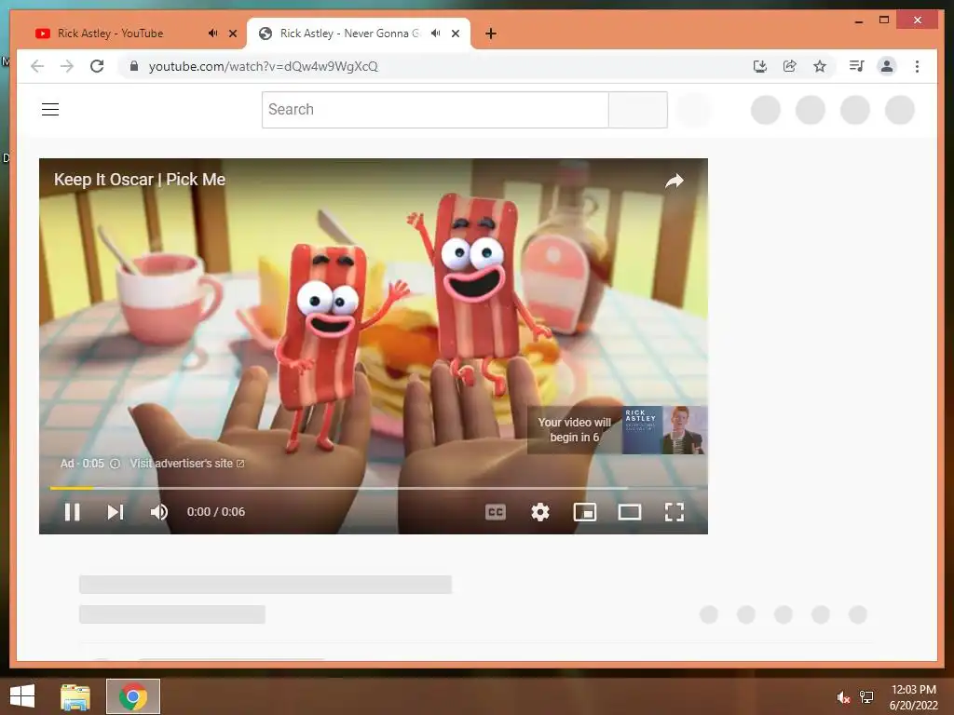Screen dimensions: 954x715
Task: Reload the current page
Action: (97, 66)
